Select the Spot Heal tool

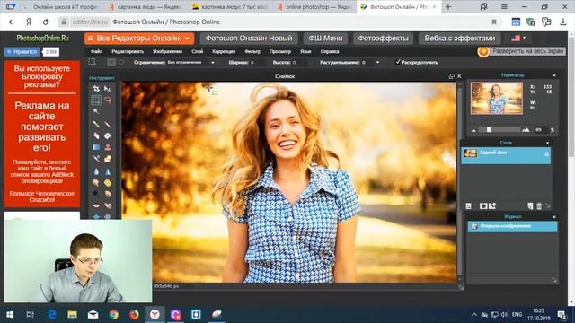(108, 205)
